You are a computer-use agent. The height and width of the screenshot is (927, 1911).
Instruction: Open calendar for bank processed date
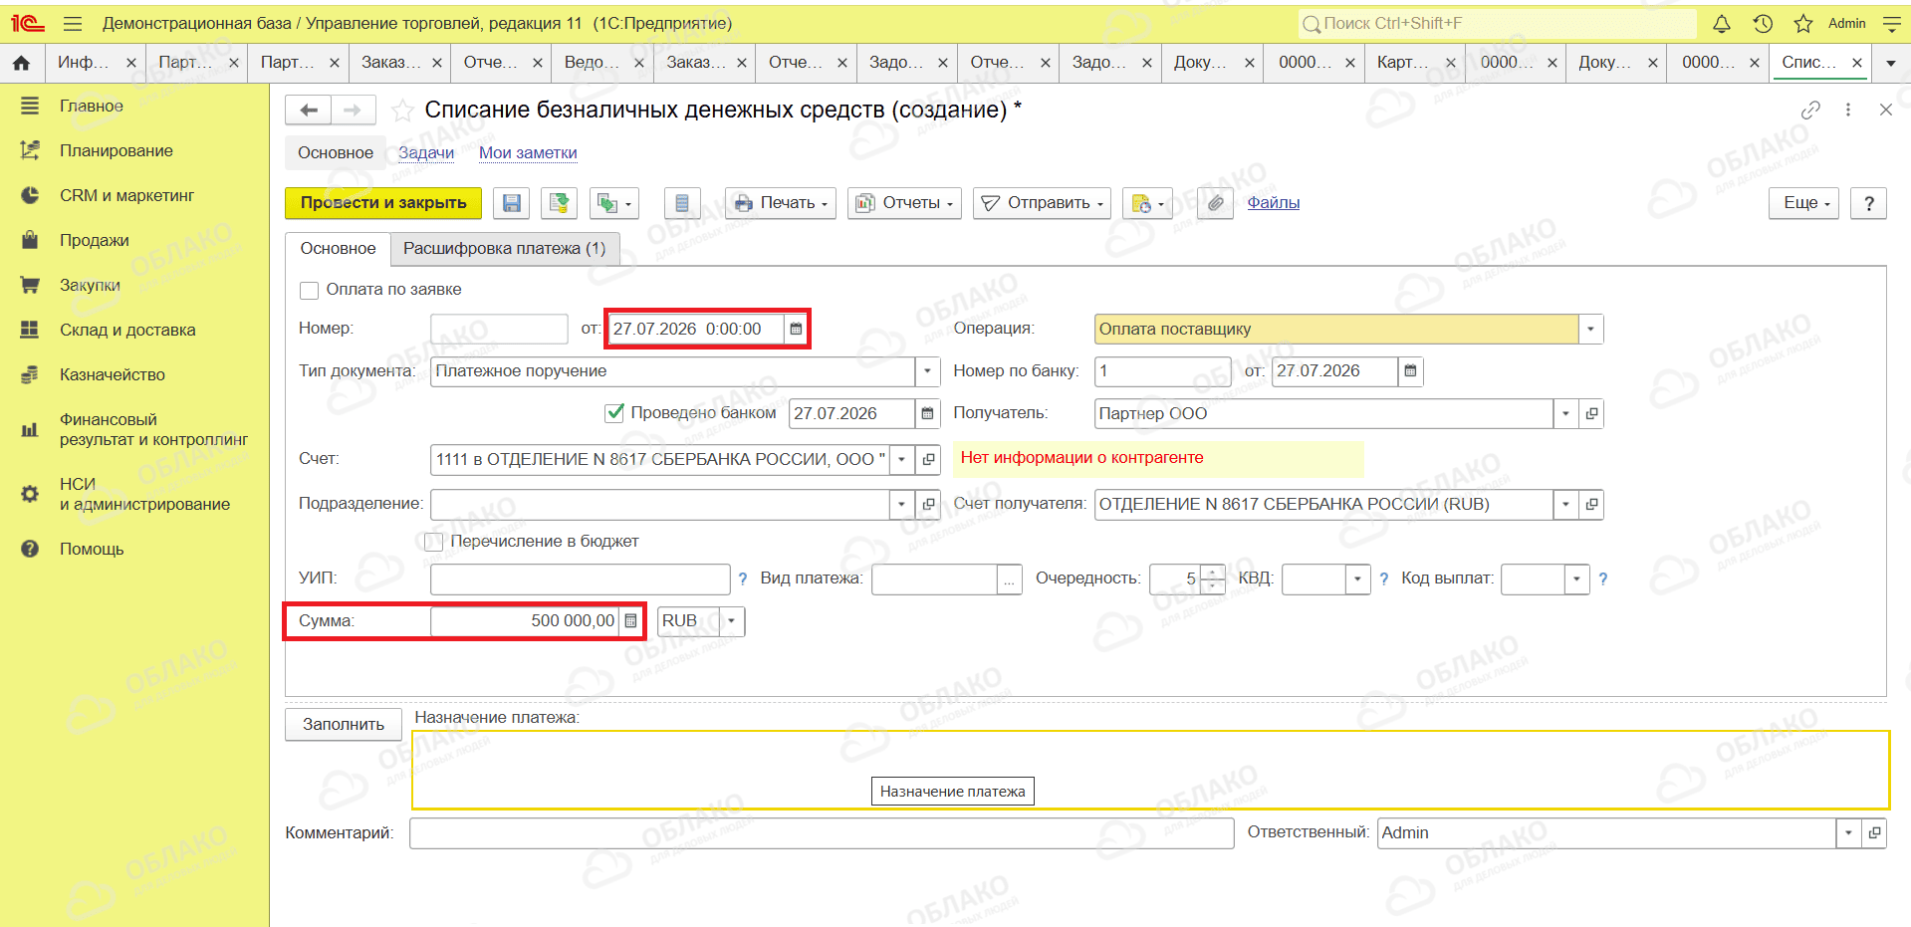click(927, 413)
